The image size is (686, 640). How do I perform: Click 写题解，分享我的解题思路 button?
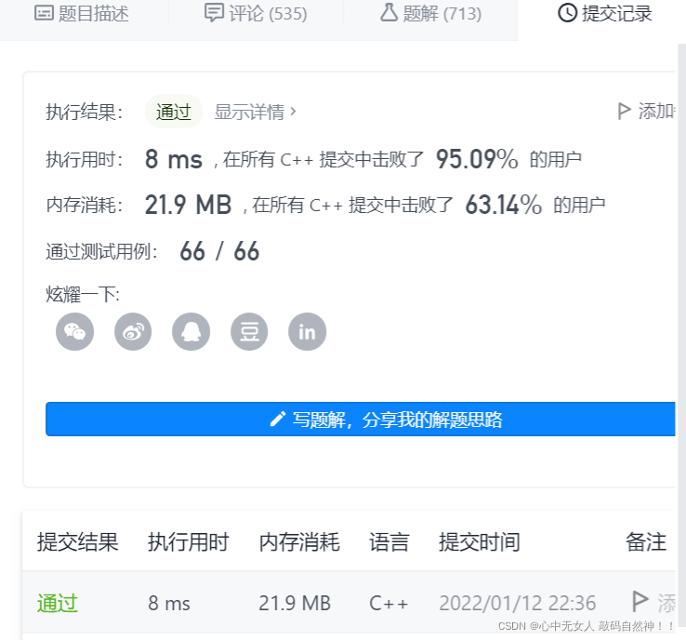pyautogui.click(x=361, y=420)
